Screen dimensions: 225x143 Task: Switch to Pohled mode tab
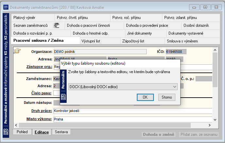pos(22,132)
